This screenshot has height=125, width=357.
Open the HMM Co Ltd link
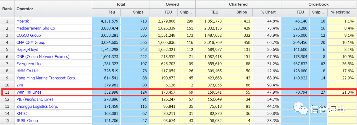27,71
